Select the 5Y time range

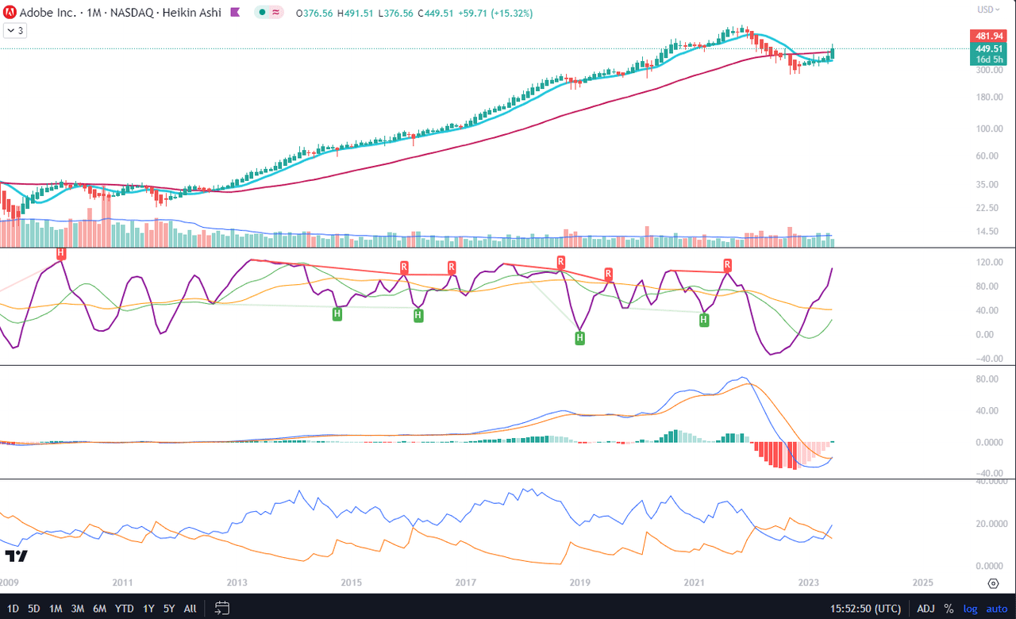pyautogui.click(x=169, y=609)
